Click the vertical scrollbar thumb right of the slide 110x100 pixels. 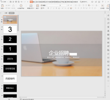[105, 16]
